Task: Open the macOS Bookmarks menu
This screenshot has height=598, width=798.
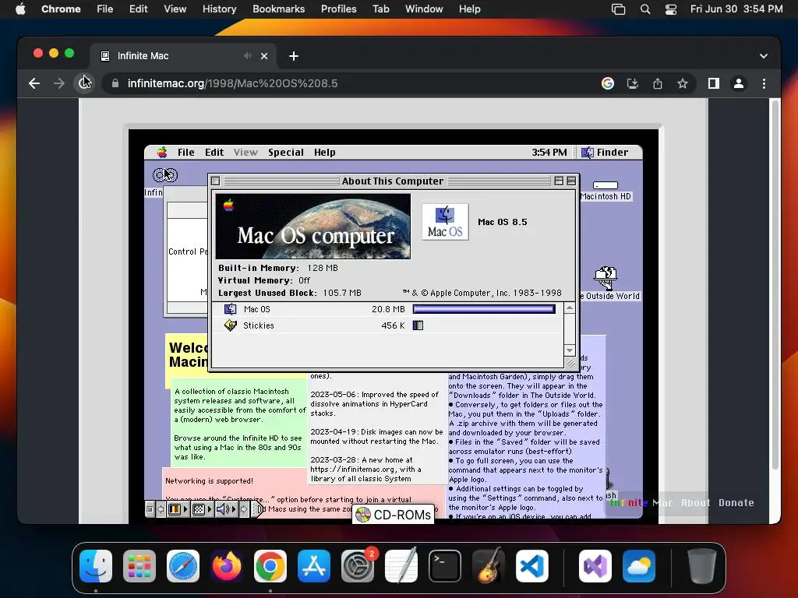Action: pyautogui.click(x=278, y=9)
